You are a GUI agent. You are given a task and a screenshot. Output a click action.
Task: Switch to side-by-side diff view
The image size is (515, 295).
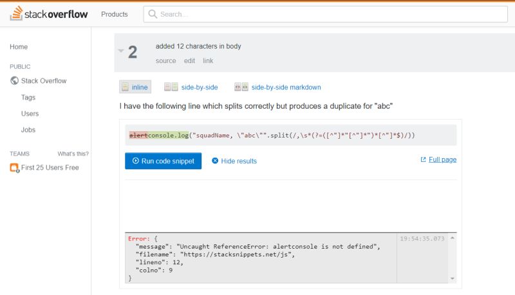coord(200,87)
